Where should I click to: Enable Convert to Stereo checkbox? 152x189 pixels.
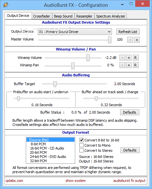click(x=81, y=150)
